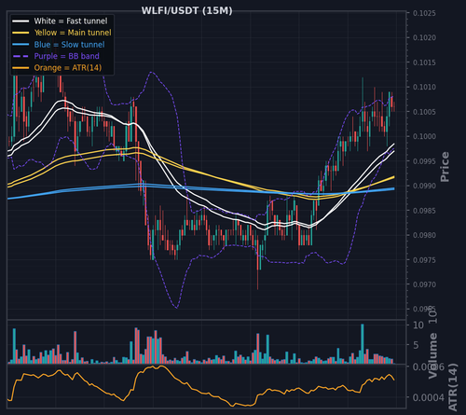Click the 0.0970 price axis label

[424, 284]
